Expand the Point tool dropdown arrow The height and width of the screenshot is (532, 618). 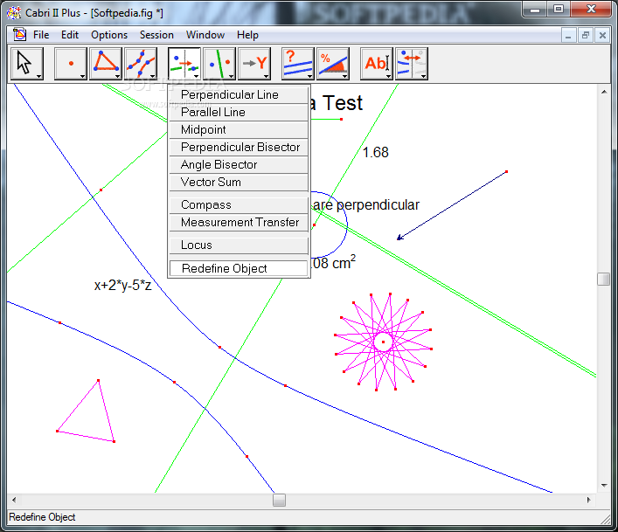tap(82, 76)
